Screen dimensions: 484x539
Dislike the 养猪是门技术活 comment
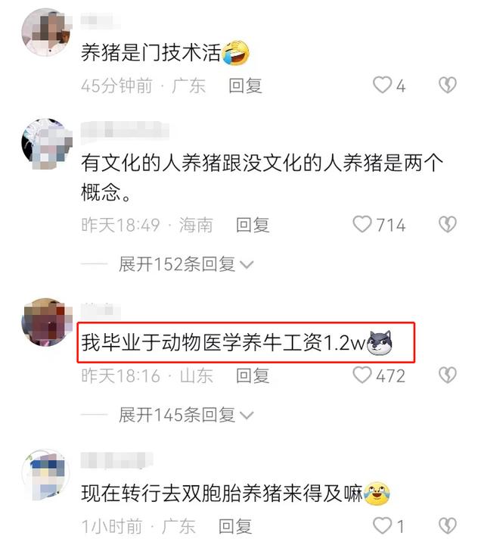(x=448, y=85)
